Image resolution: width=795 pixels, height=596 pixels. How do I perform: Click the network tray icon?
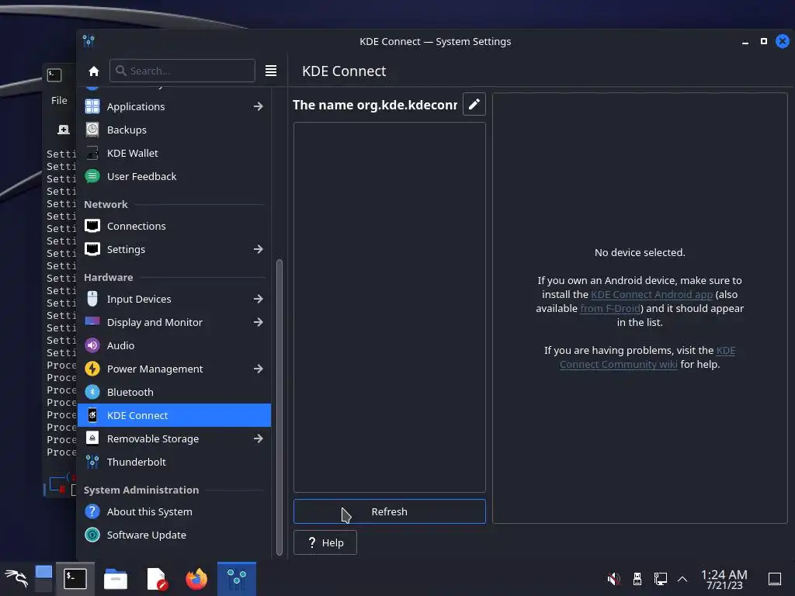click(660, 579)
